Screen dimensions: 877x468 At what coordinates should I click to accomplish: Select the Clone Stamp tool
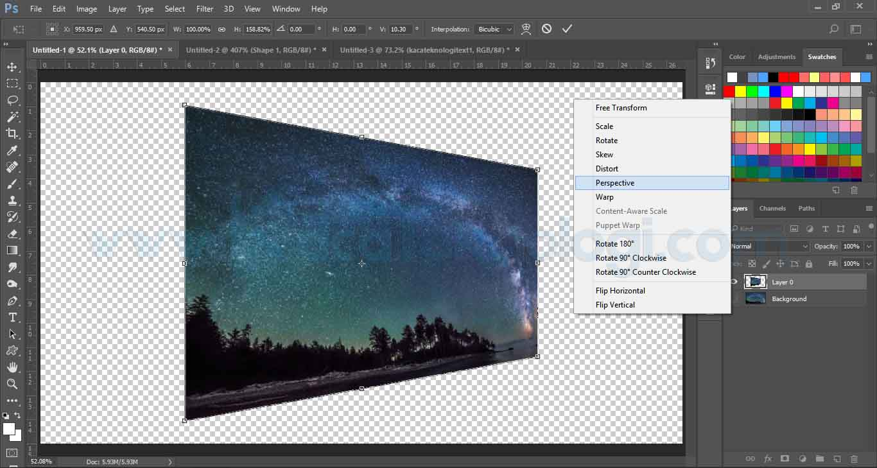(12, 200)
